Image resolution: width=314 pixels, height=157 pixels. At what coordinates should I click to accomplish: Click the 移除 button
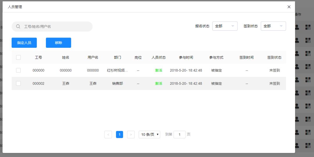pyautogui.click(x=58, y=43)
